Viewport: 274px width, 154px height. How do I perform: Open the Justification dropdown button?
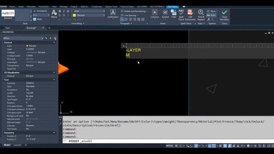(113, 14)
